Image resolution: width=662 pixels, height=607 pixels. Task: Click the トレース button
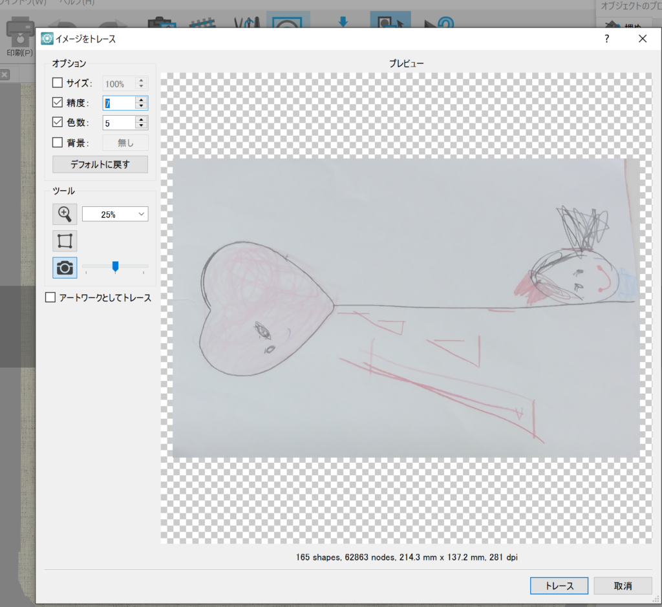[x=559, y=586]
